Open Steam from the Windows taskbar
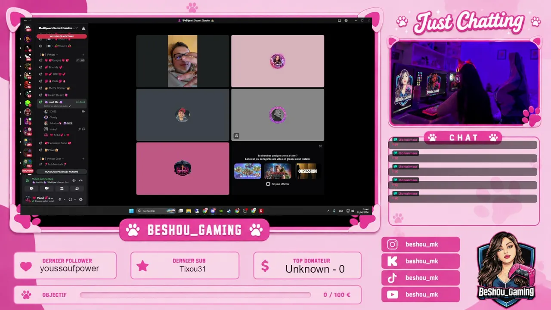 pos(229,211)
